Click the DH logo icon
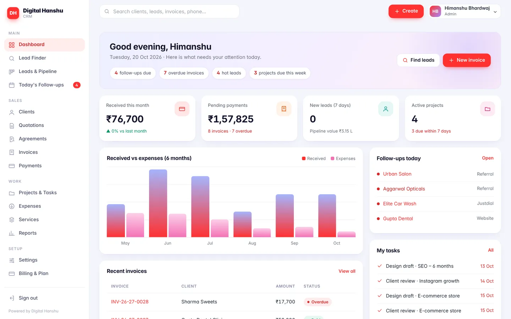 coord(13,13)
